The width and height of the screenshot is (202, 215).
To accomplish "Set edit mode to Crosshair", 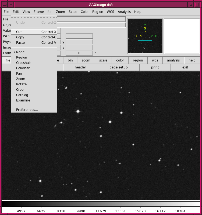I will [x=23, y=63].
